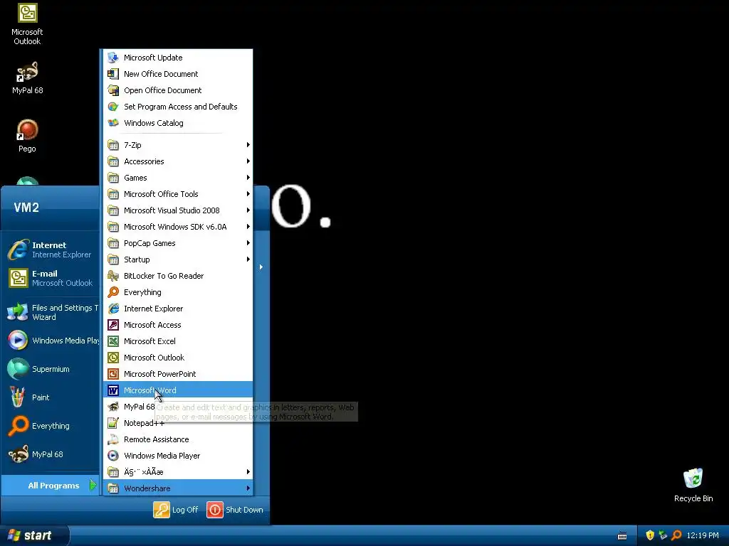This screenshot has width=729, height=546.
Task: Expand Microsoft Office Tools submenu arrow
Action: 248,194
